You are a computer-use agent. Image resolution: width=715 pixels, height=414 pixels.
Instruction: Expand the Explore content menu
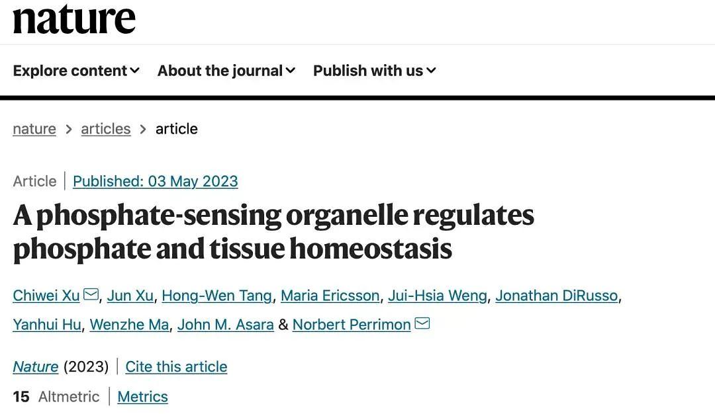(x=76, y=71)
